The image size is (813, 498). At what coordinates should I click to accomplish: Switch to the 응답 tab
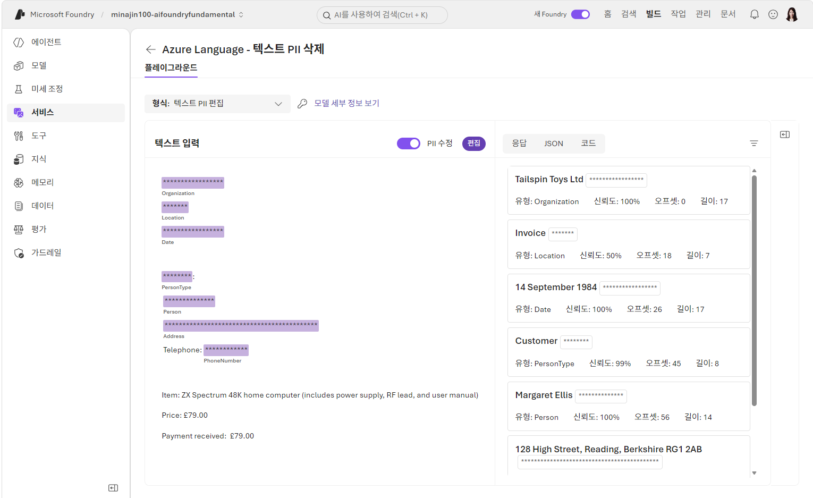coord(519,144)
